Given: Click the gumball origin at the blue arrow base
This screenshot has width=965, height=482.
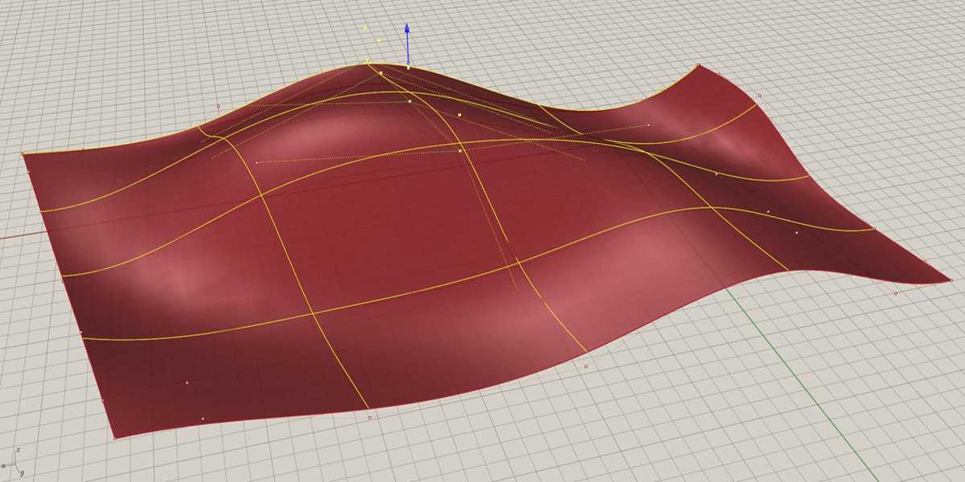Looking at the screenshot, I should point(409,63).
